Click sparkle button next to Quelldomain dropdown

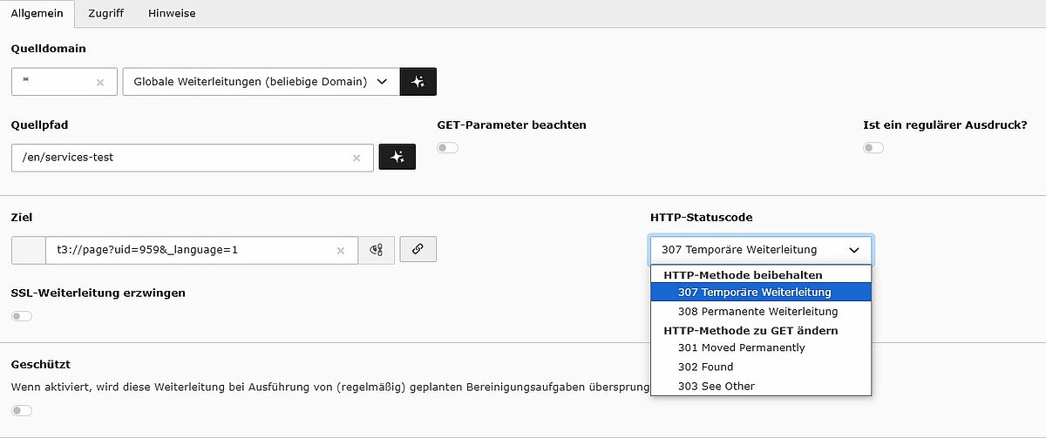click(x=418, y=82)
